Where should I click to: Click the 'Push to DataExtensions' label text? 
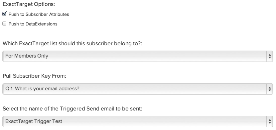33,24
